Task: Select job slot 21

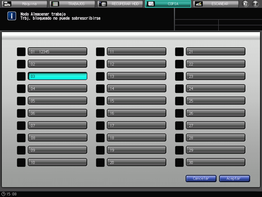Action: tap(215, 52)
